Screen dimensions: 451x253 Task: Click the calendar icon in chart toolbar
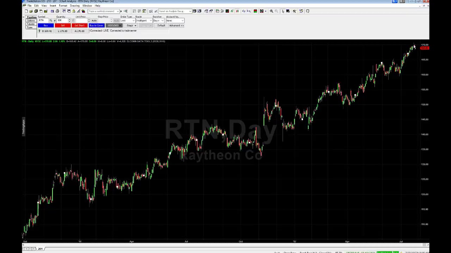(217, 11)
